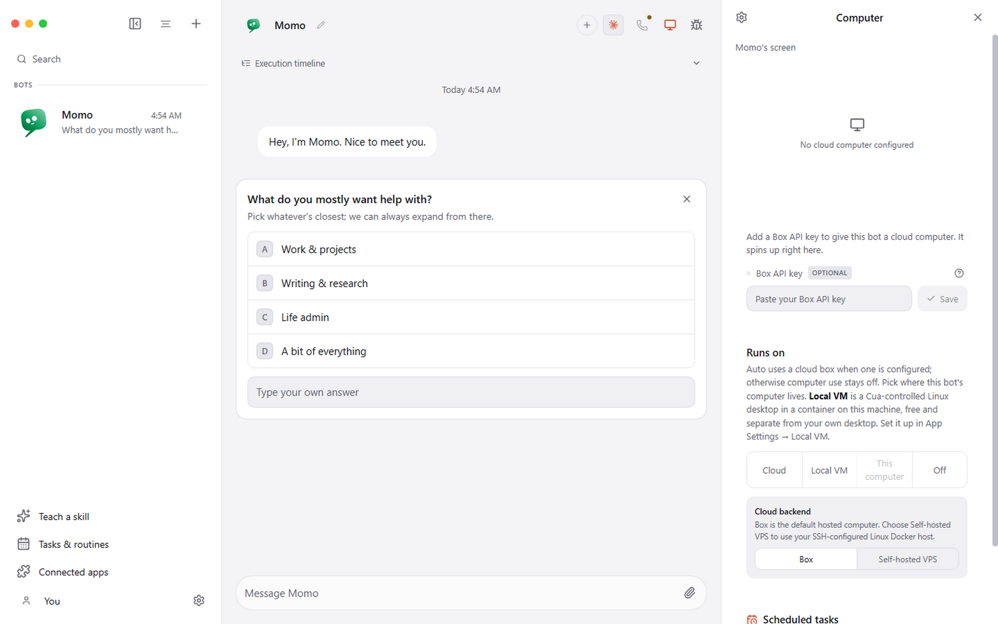Save the Box API key

(942, 299)
